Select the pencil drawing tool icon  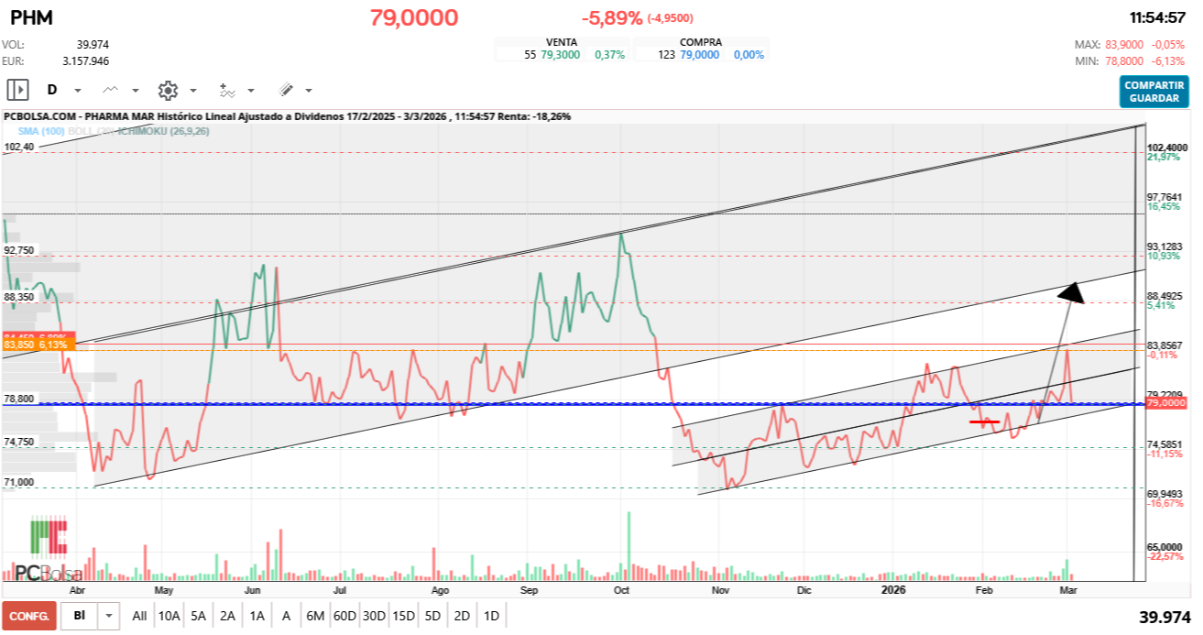[286, 90]
